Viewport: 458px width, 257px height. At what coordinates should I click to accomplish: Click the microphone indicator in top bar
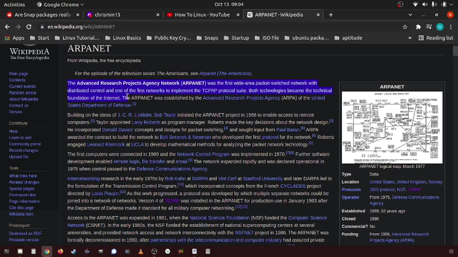pos(434,4)
